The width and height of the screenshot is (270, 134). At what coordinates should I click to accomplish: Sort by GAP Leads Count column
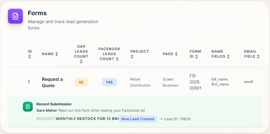pos(81,54)
